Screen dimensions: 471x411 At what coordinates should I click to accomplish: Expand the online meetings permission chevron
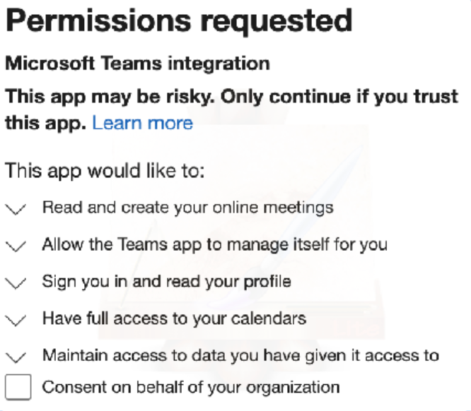pos(16,209)
